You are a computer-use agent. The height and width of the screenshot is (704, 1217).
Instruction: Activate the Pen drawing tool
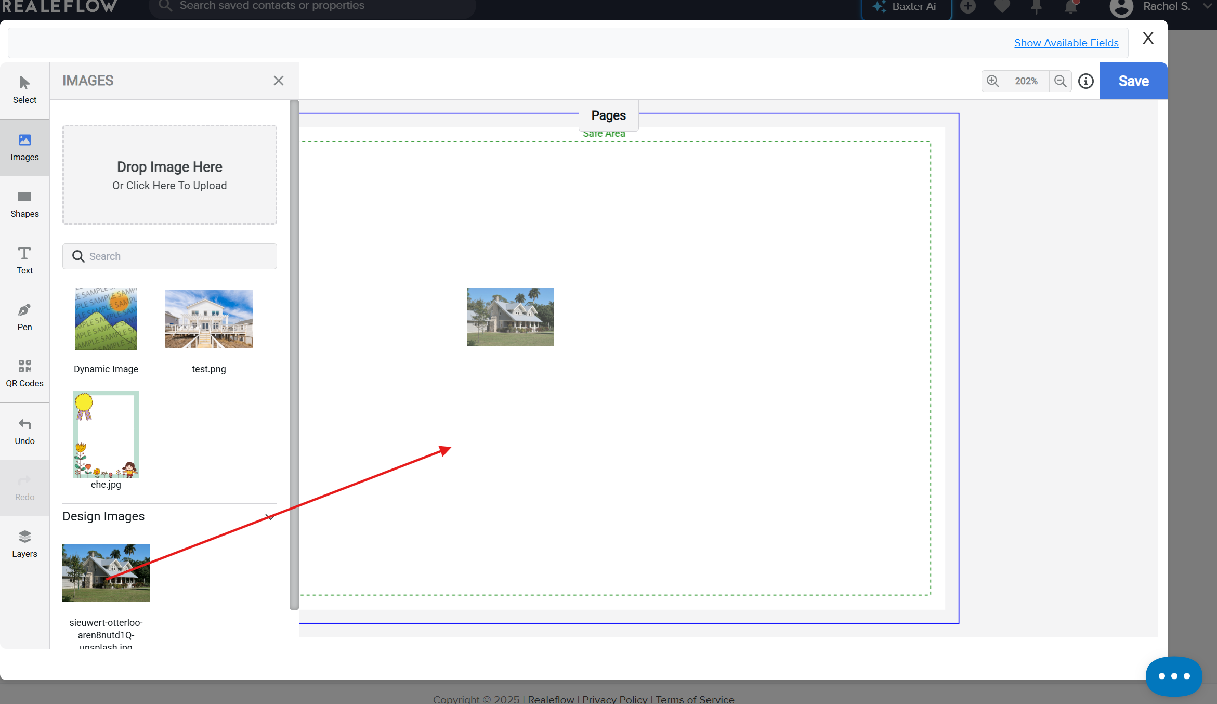point(24,317)
